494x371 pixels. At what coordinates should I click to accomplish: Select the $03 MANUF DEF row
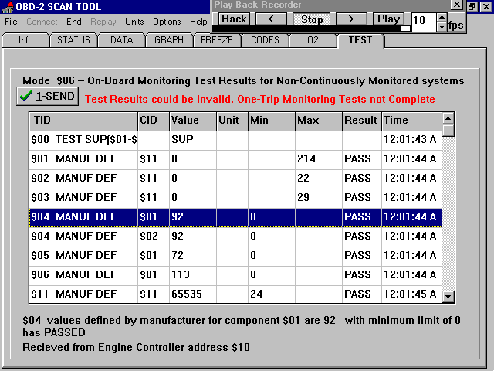click(235, 198)
